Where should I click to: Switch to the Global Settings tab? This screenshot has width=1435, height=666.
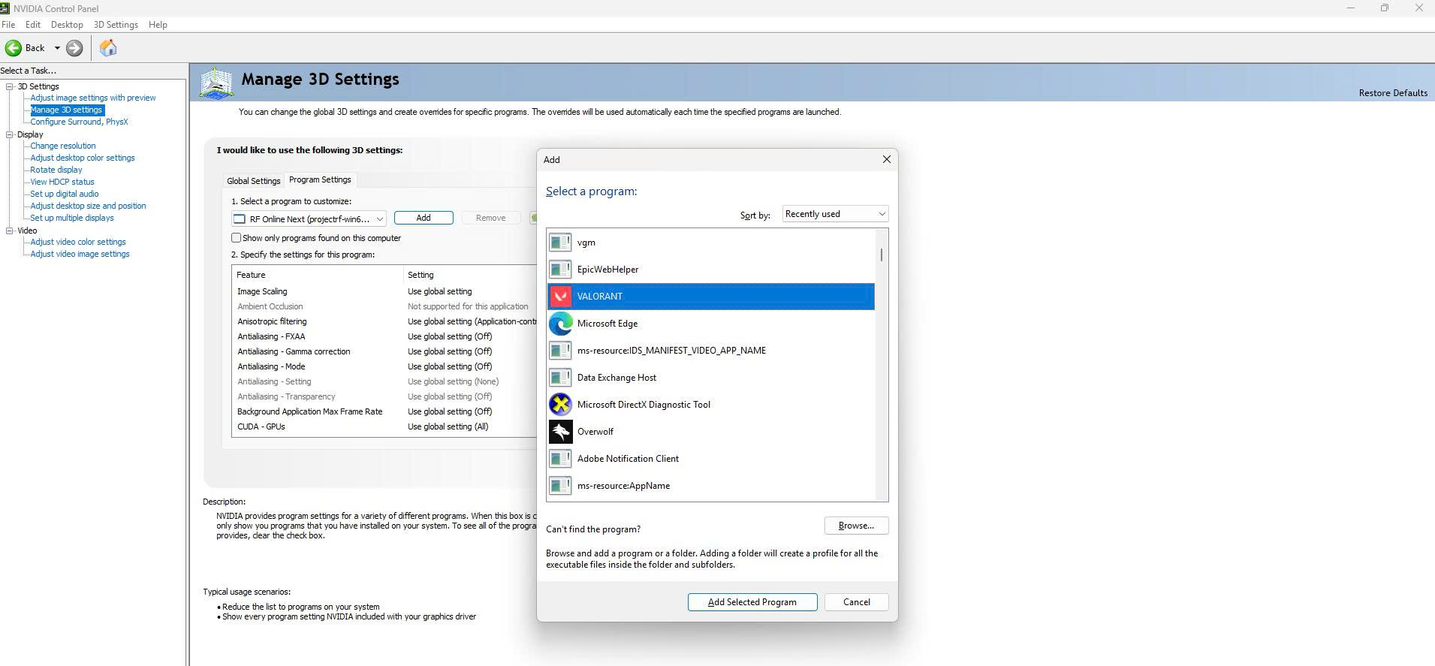point(254,181)
